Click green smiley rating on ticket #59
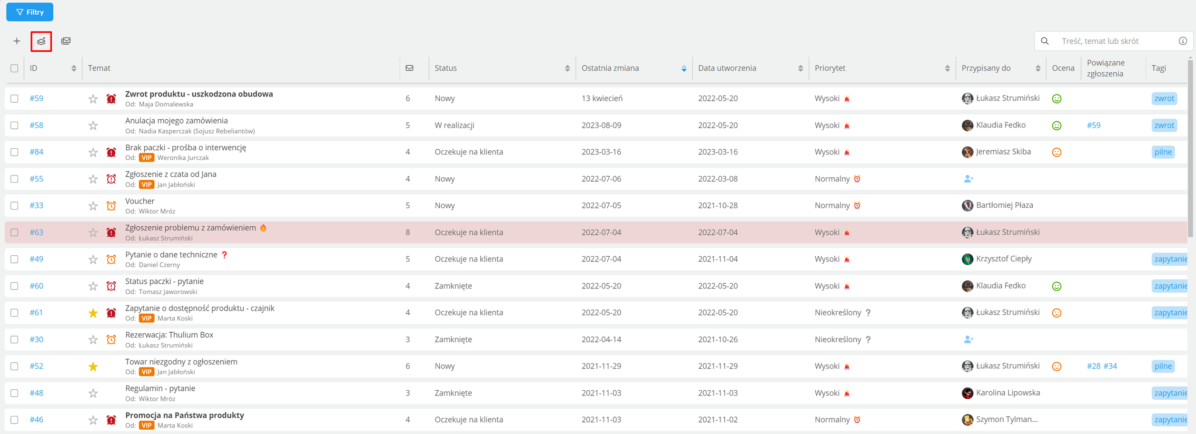Viewport: 1196px width, 434px height. click(x=1057, y=99)
